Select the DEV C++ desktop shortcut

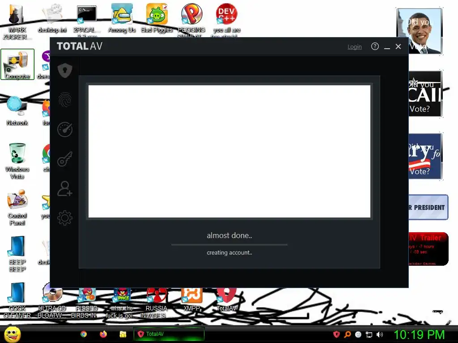pyautogui.click(x=226, y=20)
